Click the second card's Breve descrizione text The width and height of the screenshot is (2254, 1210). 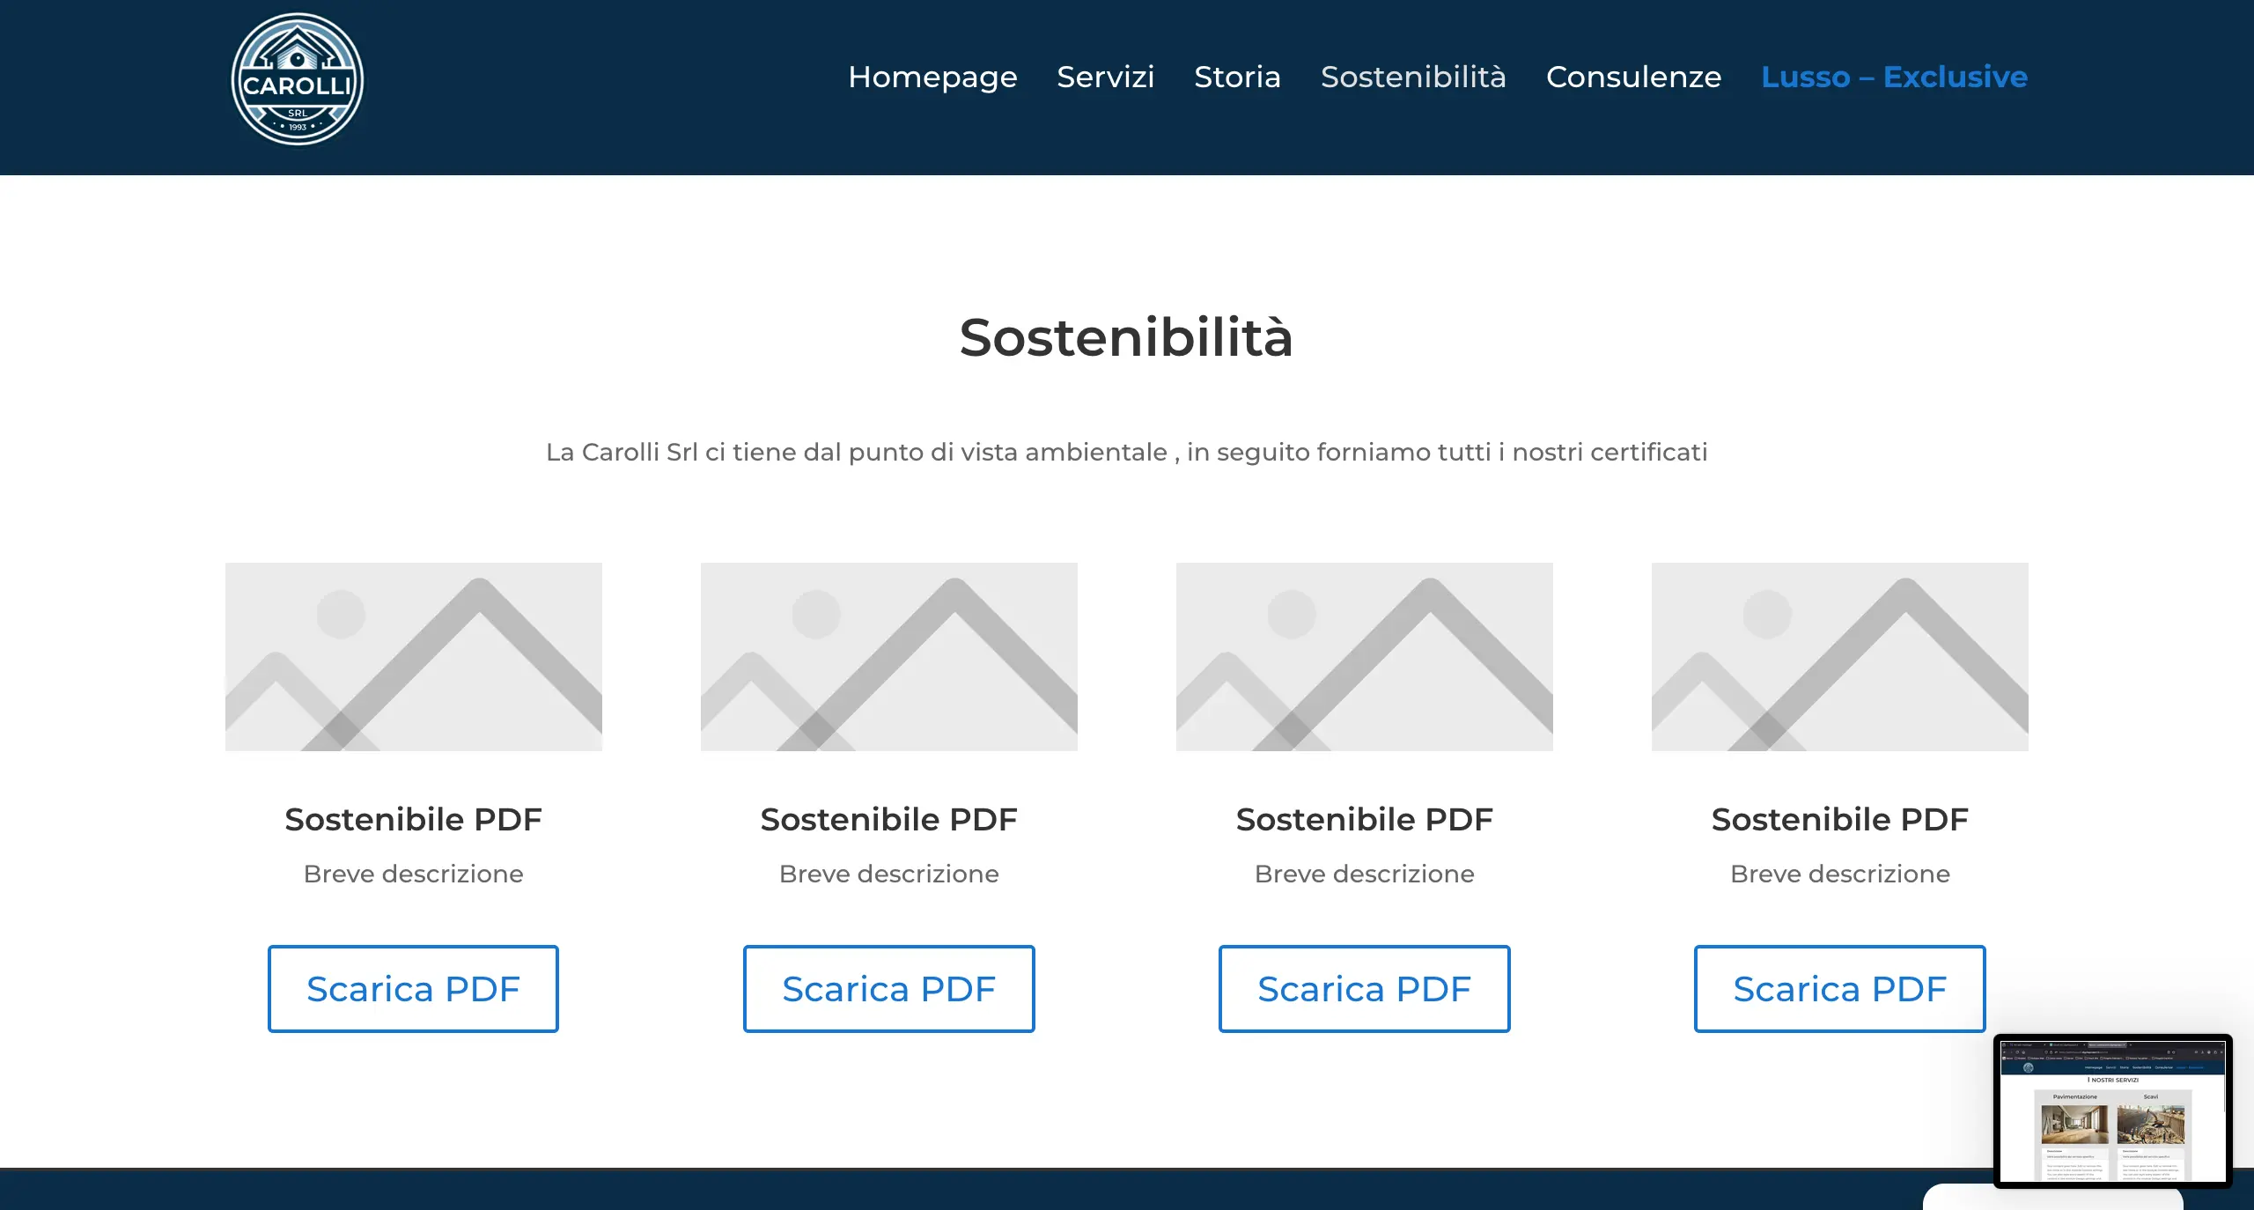(x=888, y=874)
